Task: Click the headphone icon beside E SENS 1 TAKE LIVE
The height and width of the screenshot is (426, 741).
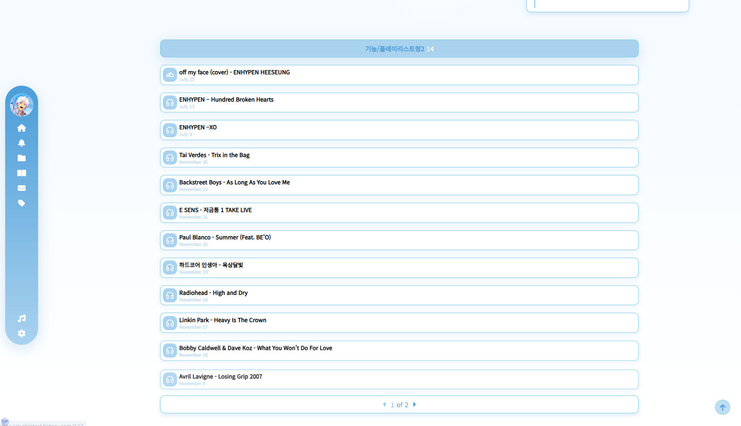Action: tap(170, 213)
